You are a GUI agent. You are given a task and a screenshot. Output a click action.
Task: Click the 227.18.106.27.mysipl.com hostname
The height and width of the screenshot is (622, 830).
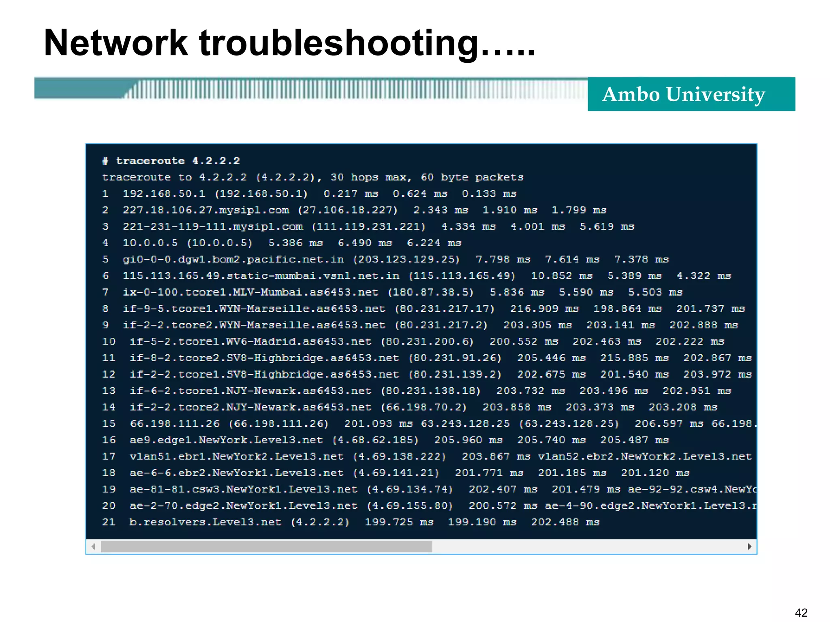(205, 210)
